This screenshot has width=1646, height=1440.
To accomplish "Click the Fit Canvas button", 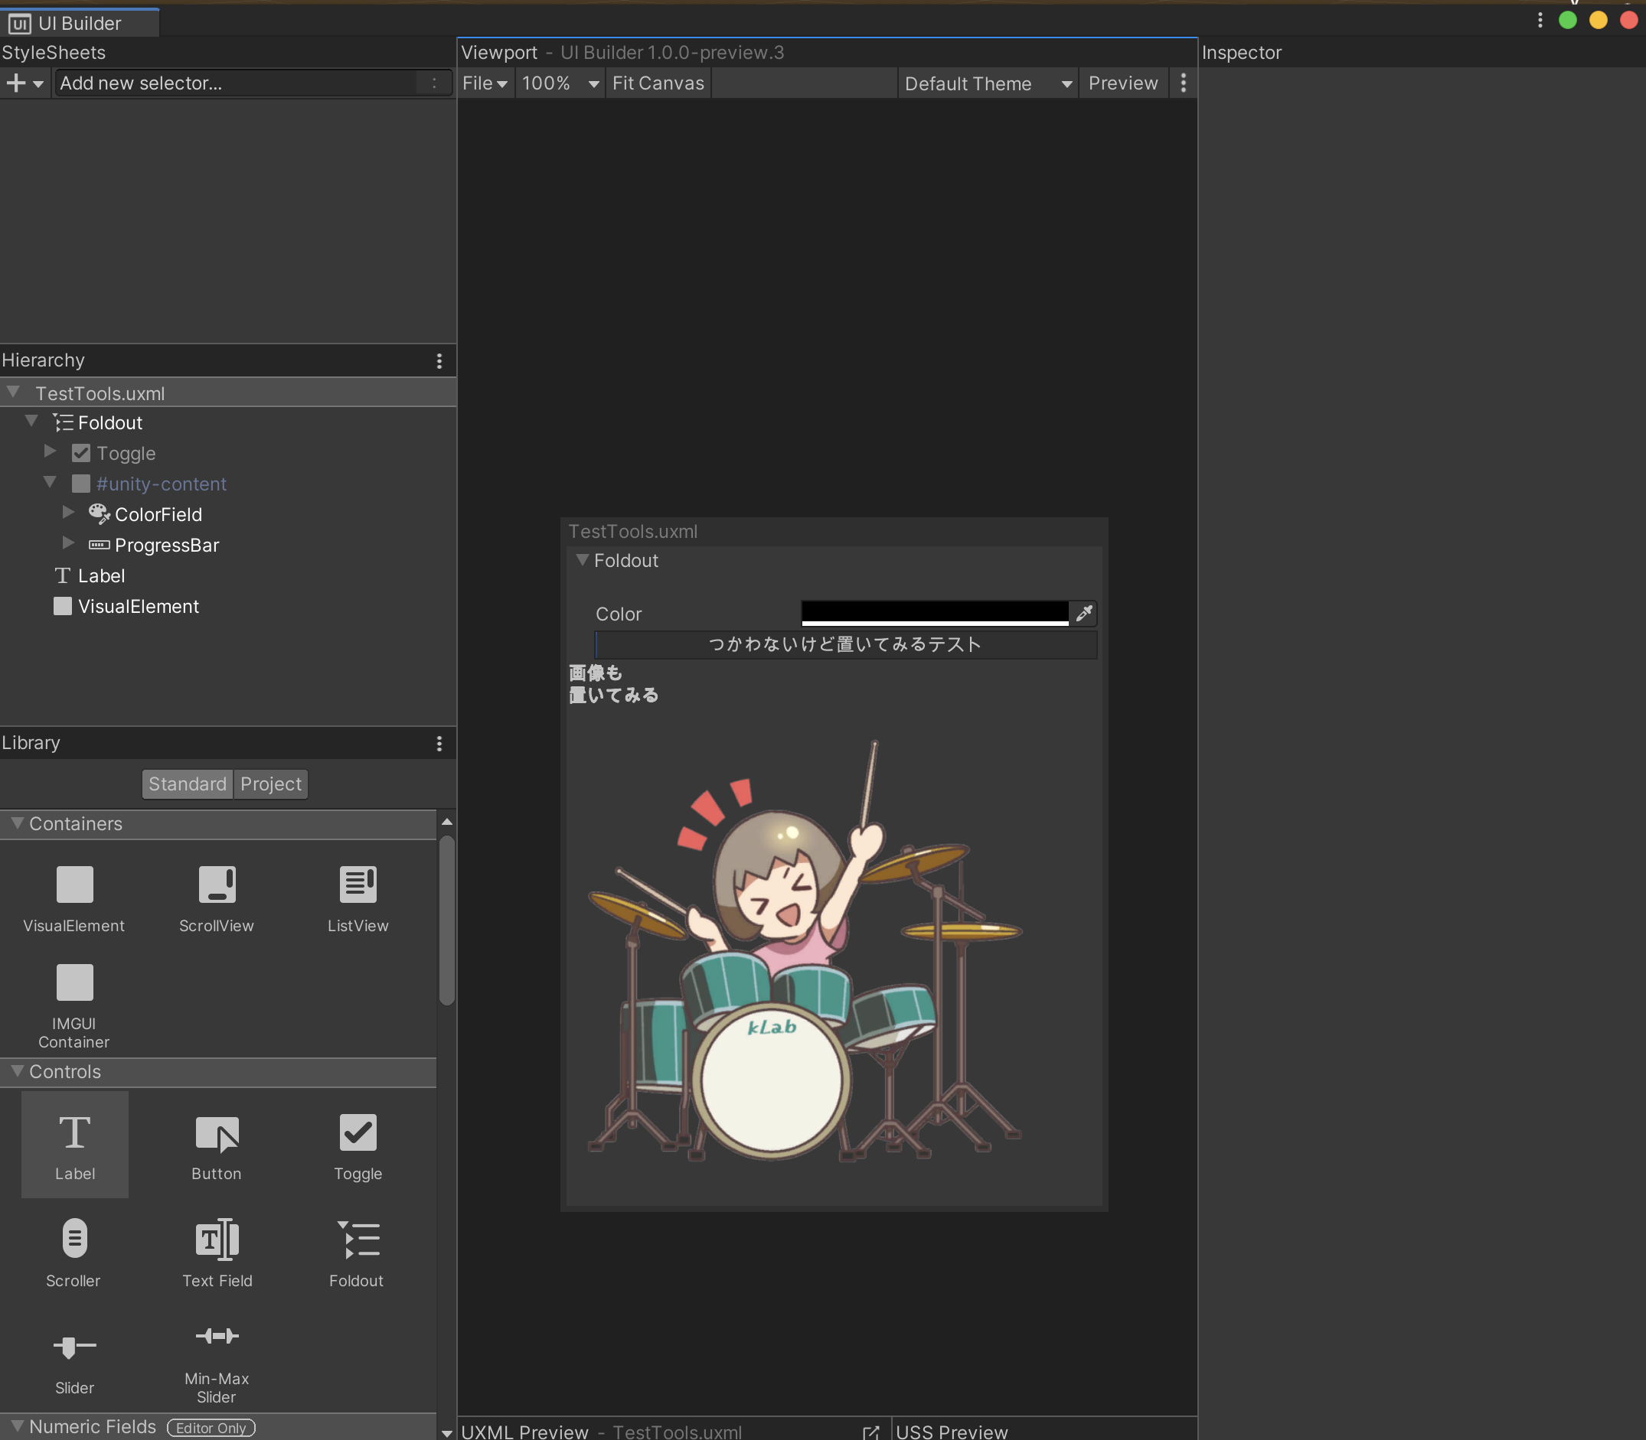I will pos(658,83).
